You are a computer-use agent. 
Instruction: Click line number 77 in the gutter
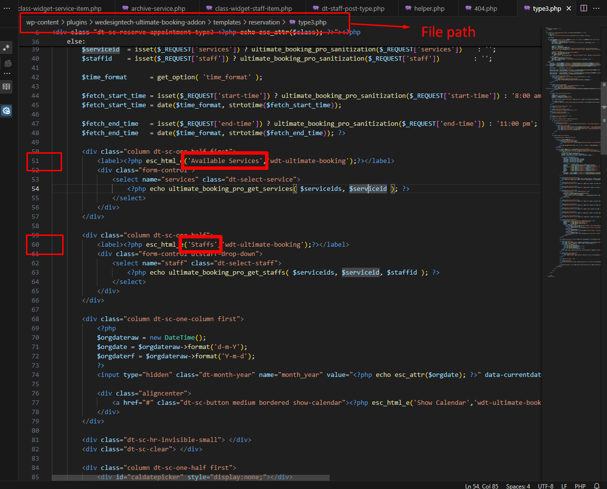coord(35,402)
